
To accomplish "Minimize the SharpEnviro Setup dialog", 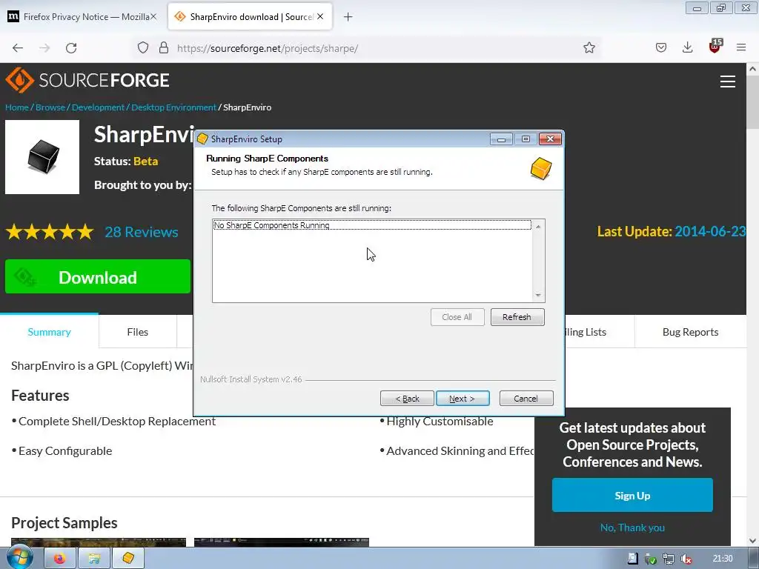I will [x=501, y=139].
